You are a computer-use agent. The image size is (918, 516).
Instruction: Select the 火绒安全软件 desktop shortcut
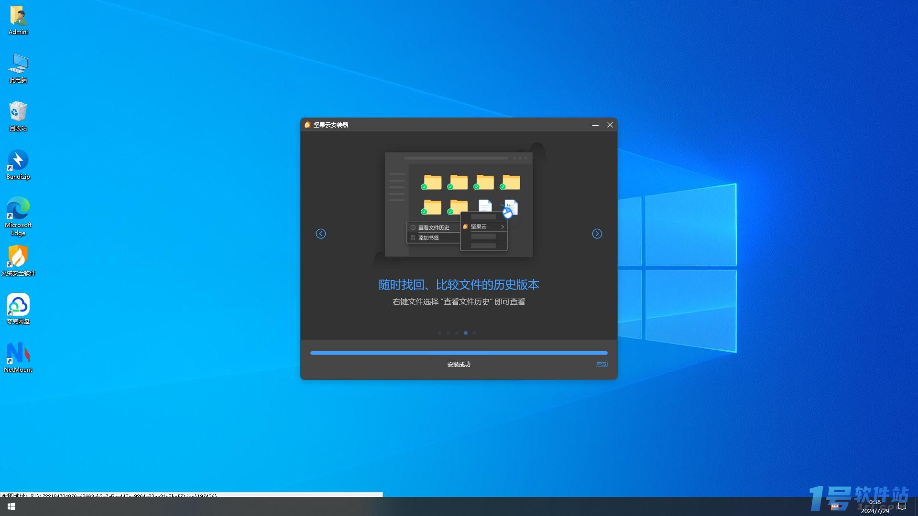(18, 261)
